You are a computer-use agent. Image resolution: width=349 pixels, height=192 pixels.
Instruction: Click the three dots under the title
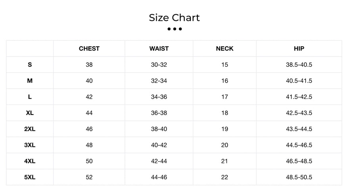pyautogui.click(x=174, y=29)
